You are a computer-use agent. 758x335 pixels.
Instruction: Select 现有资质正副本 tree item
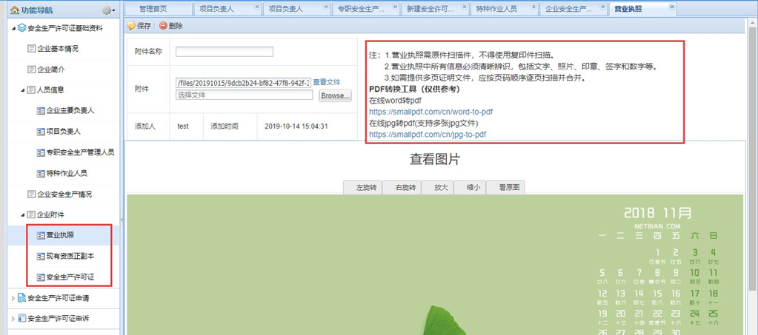[x=70, y=257]
